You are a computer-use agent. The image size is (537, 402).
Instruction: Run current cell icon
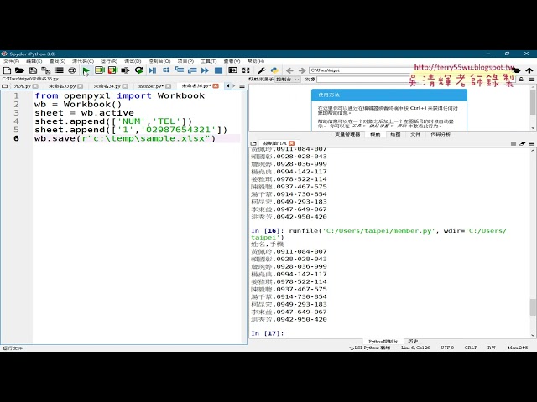click(100, 70)
